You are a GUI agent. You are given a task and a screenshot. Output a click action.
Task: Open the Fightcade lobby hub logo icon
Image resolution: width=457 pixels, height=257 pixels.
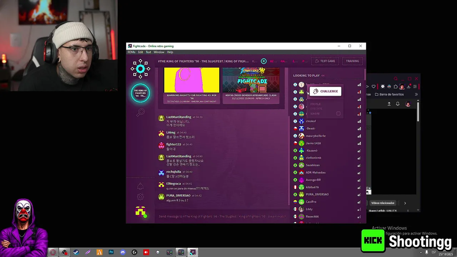140,69
